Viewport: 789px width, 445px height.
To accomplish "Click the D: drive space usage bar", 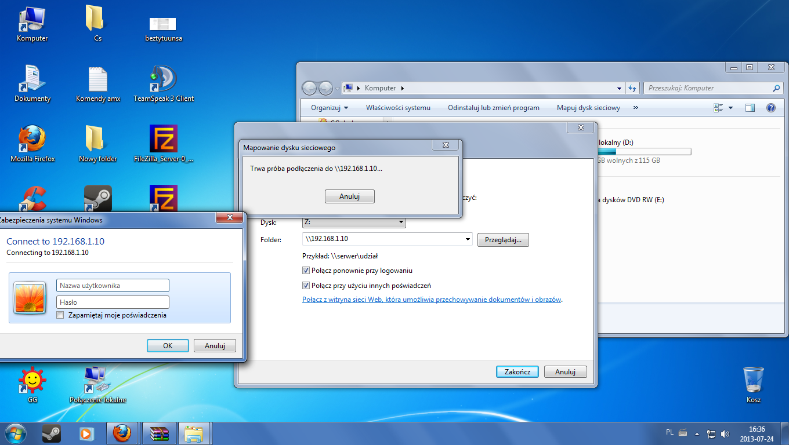I will click(644, 151).
